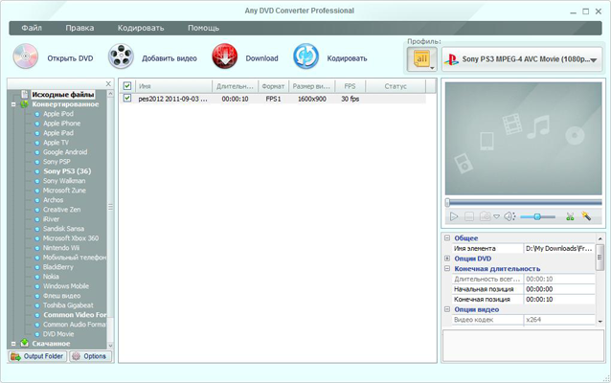Click the yellow 'all' profile category icon
This screenshot has width=611, height=383.
(x=421, y=58)
